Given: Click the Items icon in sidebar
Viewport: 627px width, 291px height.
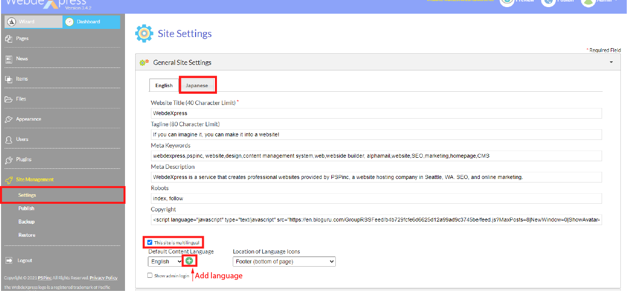Looking at the screenshot, I should pos(9,79).
